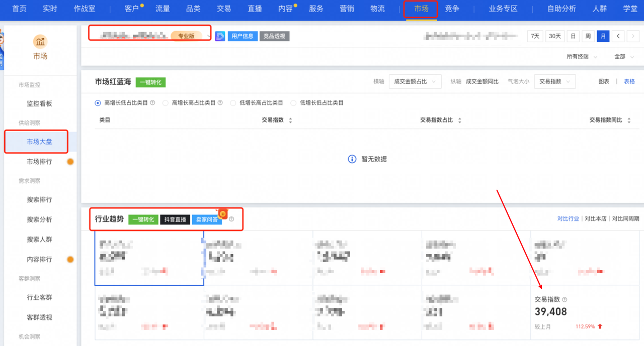Open the 所有终端 dropdown
The width and height of the screenshot is (644, 346).
582,57
